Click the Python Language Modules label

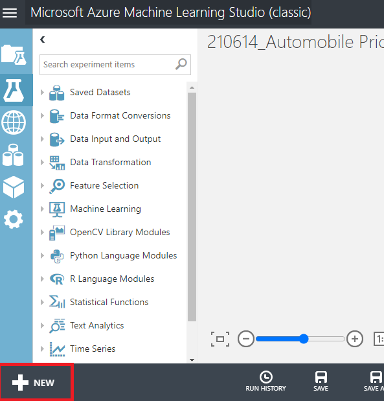tap(123, 255)
